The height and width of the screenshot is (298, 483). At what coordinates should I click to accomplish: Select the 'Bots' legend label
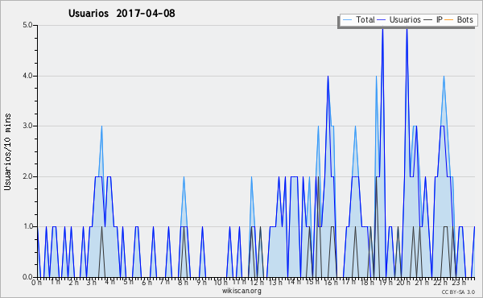[464, 19]
